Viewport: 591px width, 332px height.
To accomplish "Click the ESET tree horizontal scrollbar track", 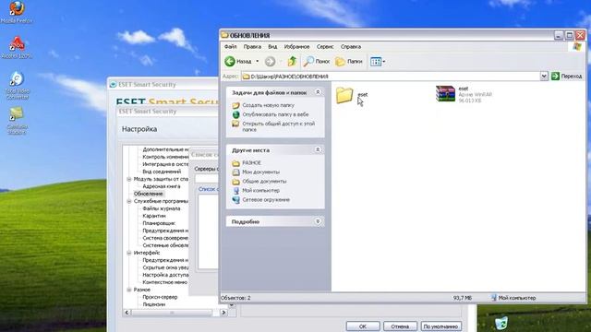I will [x=175, y=313].
